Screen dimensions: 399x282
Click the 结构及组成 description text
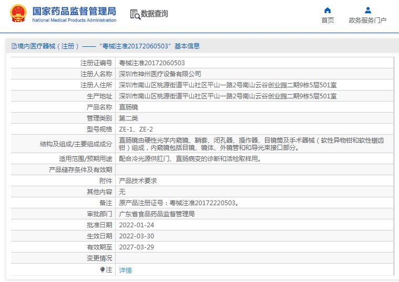click(251, 144)
